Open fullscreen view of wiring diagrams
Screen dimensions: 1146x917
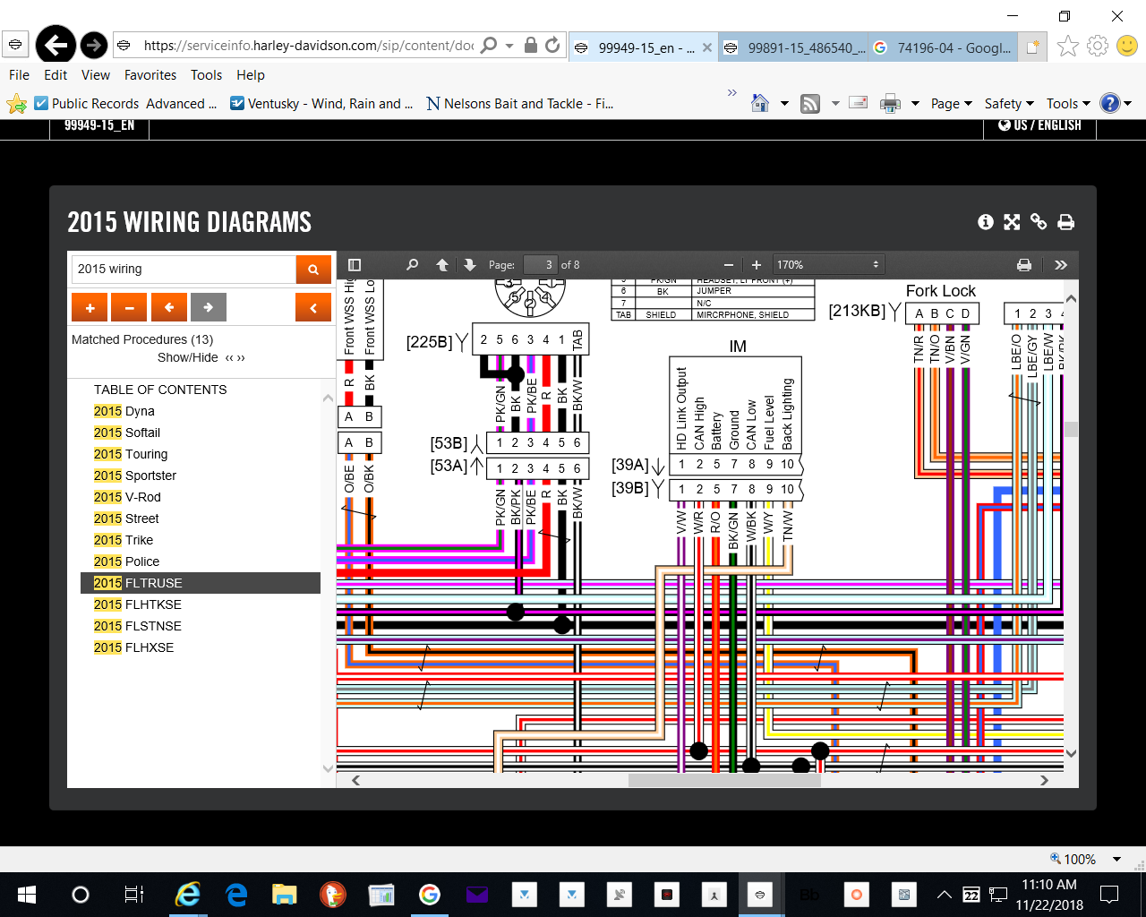(x=1012, y=222)
